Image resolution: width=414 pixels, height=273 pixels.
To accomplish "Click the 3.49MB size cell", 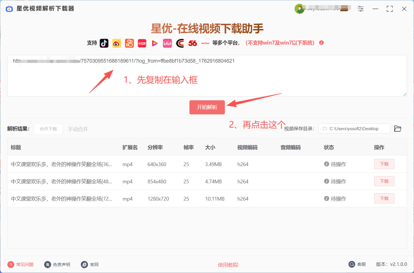I will click(x=213, y=164).
